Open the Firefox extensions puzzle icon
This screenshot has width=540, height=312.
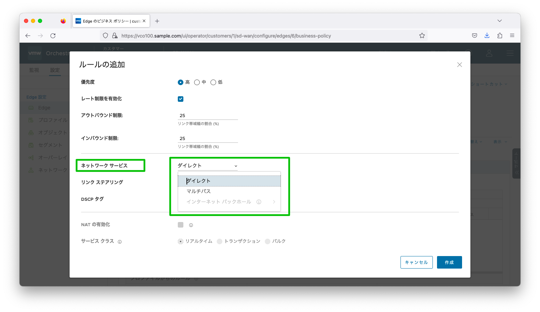(x=500, y=35)
